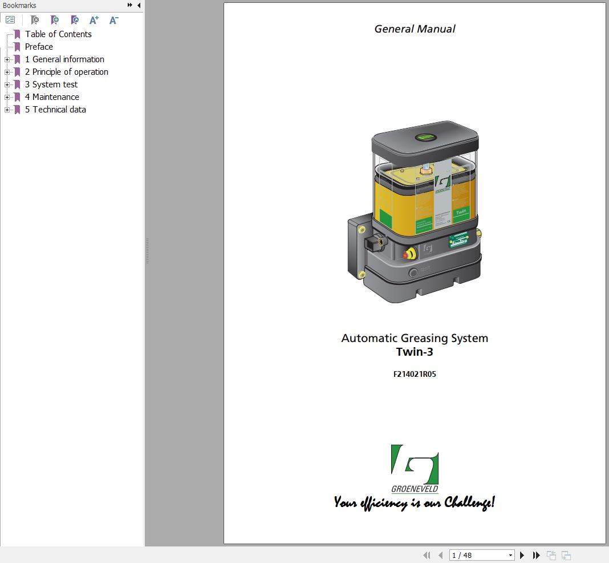Select the Preface bookmark

coord(39,47)
